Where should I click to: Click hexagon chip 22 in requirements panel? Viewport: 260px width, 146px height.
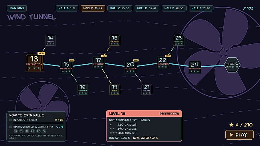[38, 131]
